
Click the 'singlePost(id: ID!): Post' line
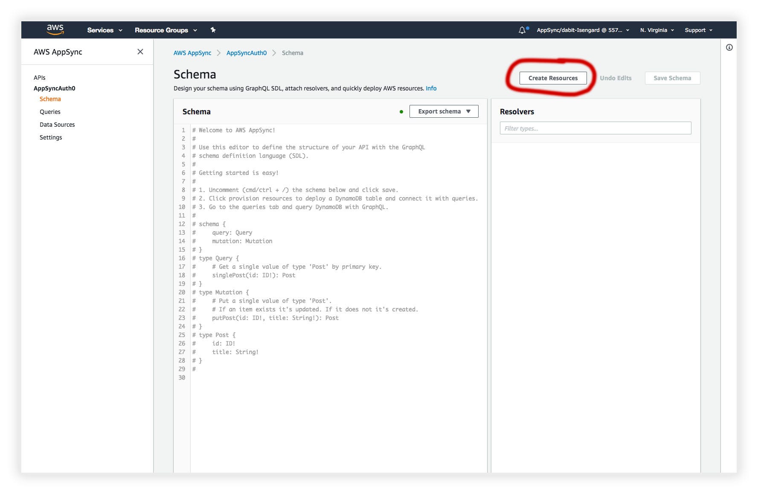(x=244, y=275)
